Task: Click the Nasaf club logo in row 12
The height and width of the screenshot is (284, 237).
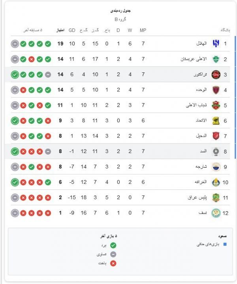Action: [216, 213]
